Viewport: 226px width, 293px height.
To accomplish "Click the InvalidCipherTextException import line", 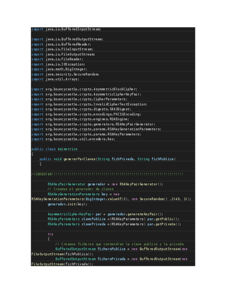I will click(x=89, y=104).
